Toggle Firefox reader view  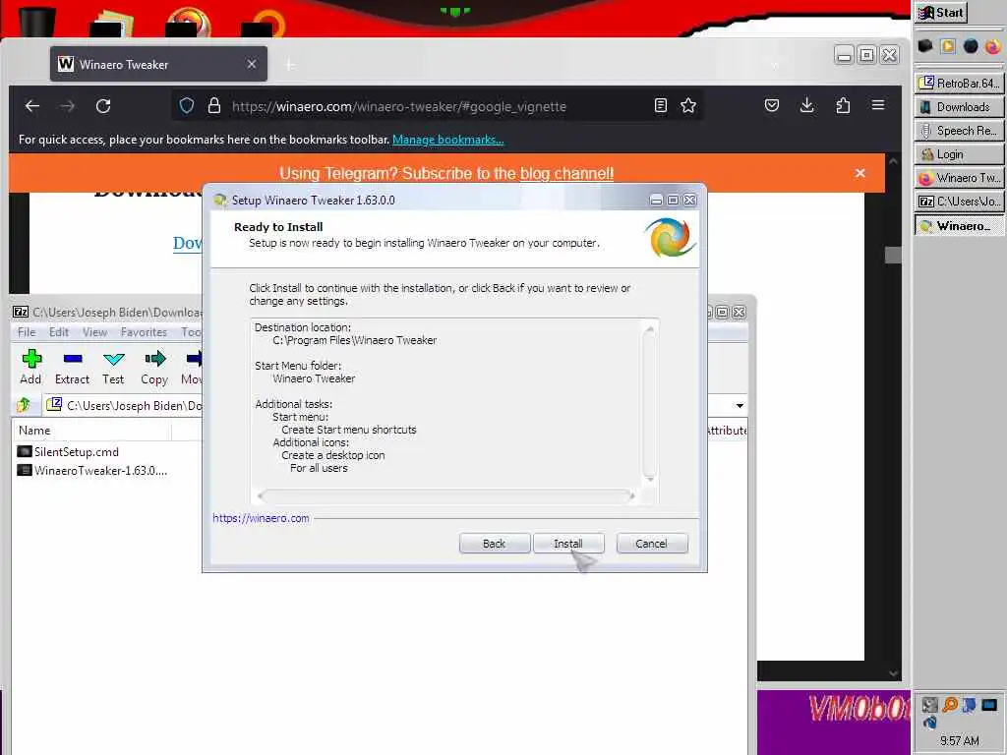tap(660, 106)
